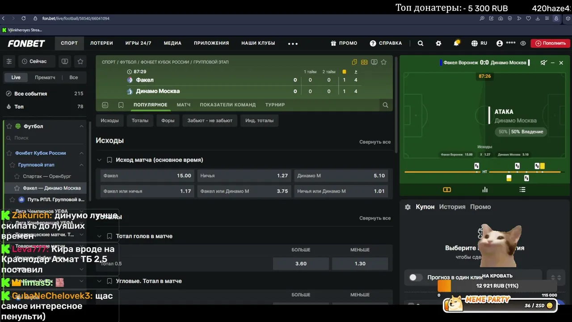The height and width of the screenshot is (322, 572).
Task: Star the Фонбет Кубок России tournament
Action: [x=9, y=153]
